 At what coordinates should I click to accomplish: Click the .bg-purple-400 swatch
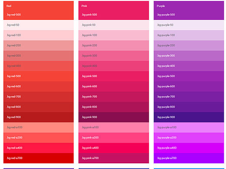189,66
